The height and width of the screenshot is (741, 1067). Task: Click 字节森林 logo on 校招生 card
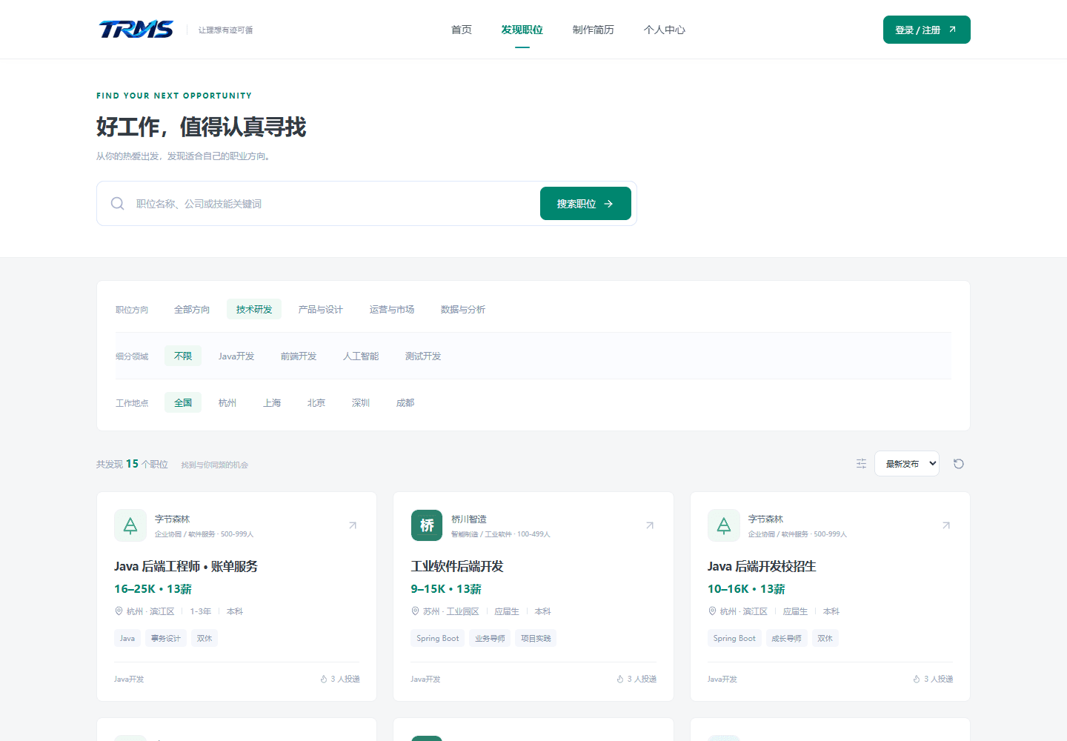[x=724, y=525]
